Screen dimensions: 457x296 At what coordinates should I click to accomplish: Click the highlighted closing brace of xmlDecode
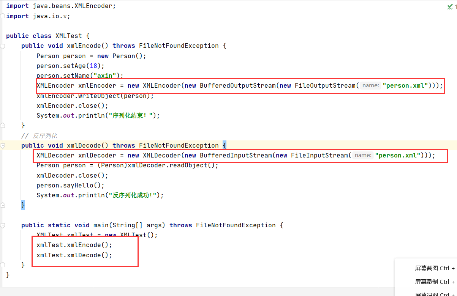point(23,205)
